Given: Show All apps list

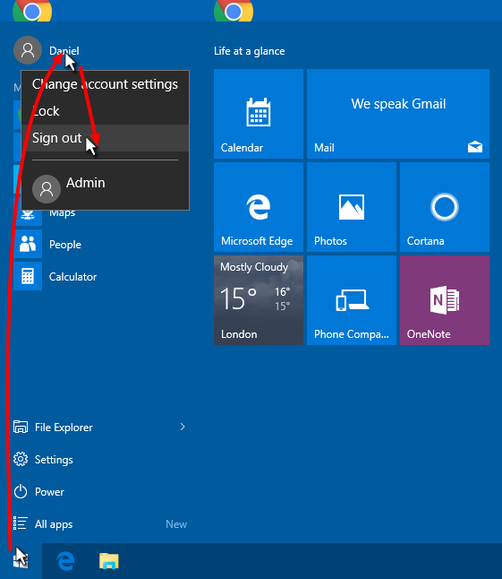Looking at the screenshot, I should tap(99, 524).
